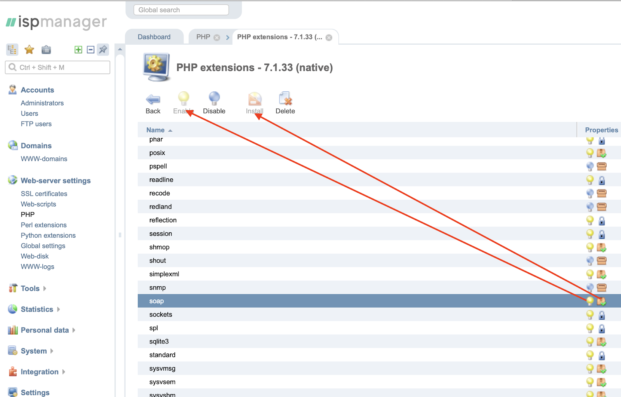621x397 pixels.
Task: Focus the Ctrl + Shift + M menu search box
Action: tap(57, 68)
